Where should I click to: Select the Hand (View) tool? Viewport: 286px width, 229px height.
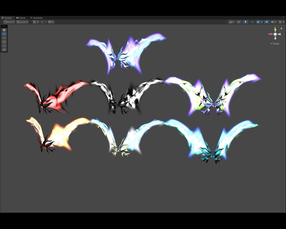tap(4, 30)
